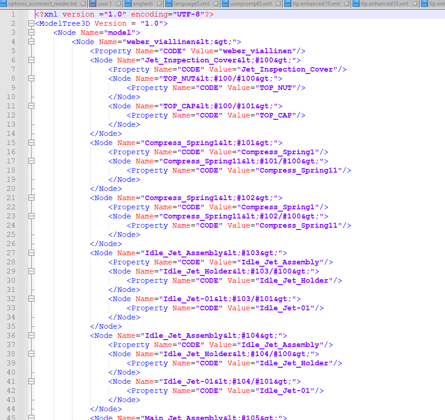Open the tip.enhanced18.xml tab
This screenshot has width=445, height=420.
pyautogui.click(x=384, y=4)
